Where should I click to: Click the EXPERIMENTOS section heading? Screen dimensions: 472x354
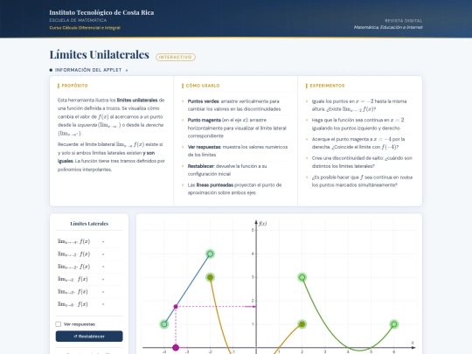click(x=327, y=86)
